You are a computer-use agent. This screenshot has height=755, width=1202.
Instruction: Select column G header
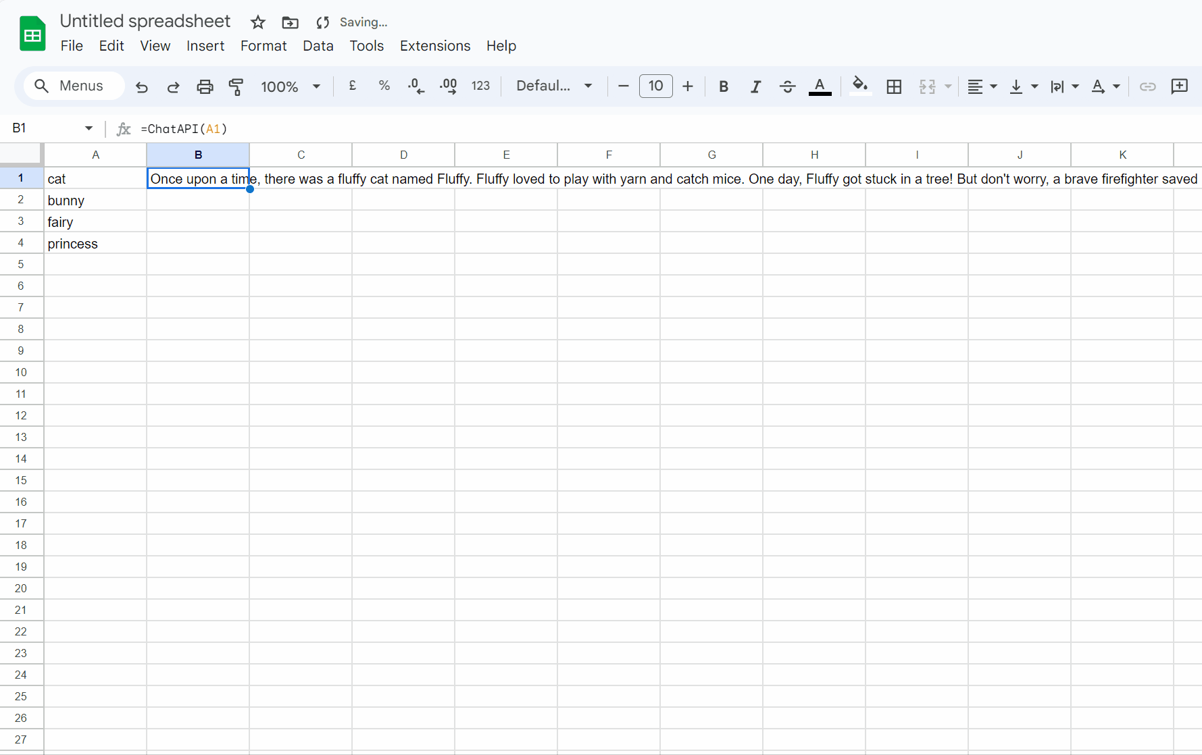click(711, 155)
